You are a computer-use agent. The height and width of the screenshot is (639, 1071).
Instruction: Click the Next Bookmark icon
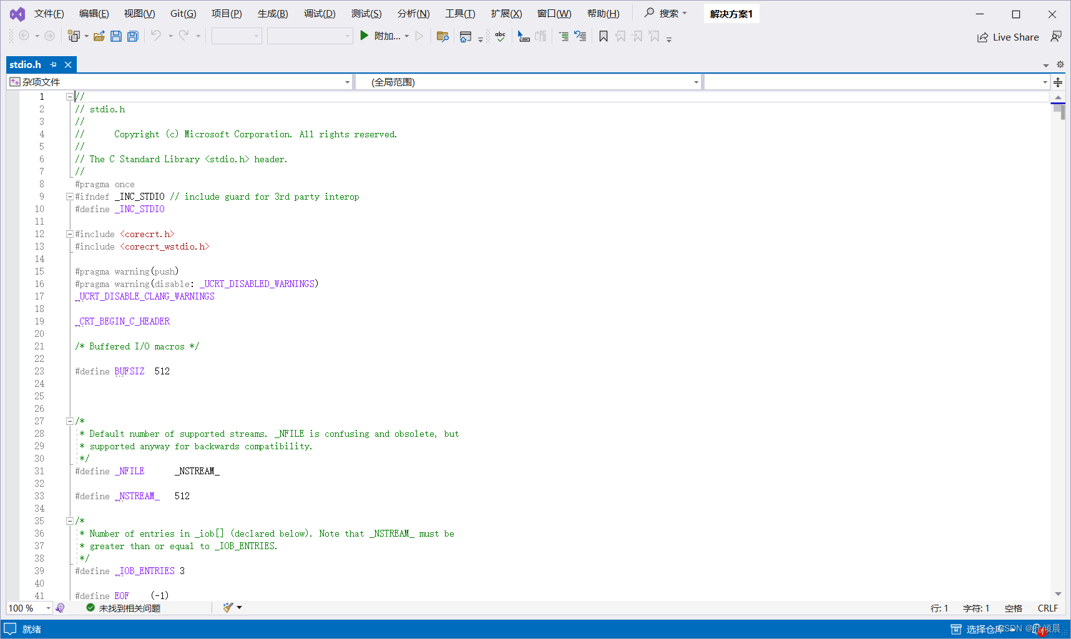coord(637,36)
